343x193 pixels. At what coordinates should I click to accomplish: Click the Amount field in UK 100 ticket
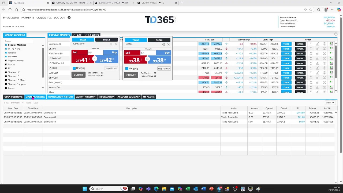point(148,53)
